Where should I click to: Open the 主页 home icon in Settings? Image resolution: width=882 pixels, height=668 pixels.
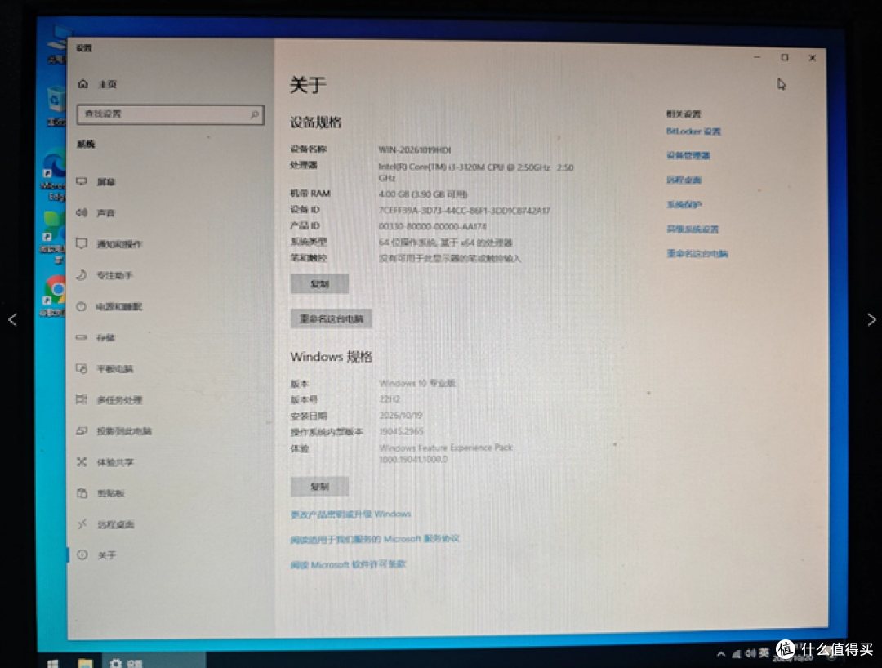click(x=83, y=84)
